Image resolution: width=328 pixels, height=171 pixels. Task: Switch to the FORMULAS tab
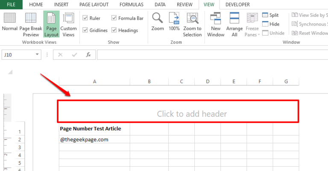(132, 5)
